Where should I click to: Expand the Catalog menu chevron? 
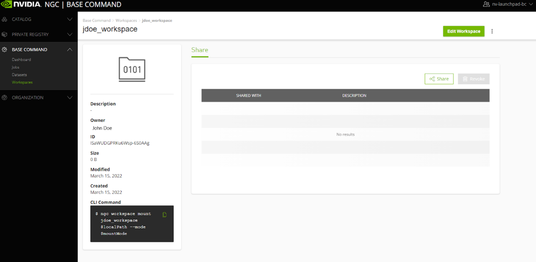tap(69, 19)
